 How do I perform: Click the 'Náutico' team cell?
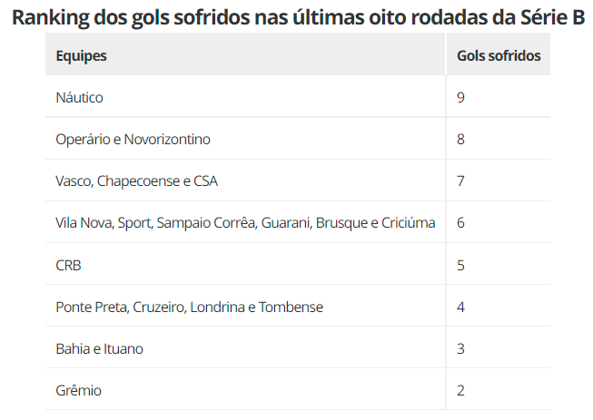[x=79, y=97]
